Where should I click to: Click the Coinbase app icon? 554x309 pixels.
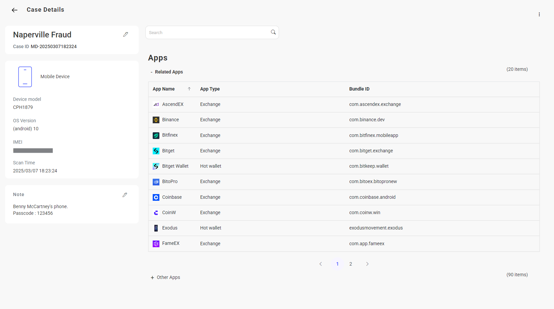(x=156, y=197)
